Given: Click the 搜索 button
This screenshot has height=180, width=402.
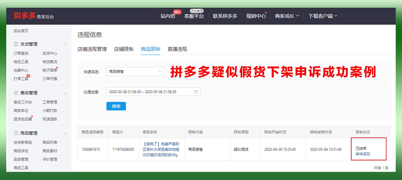Looking at the screenshot, I should pyautogui.click(x=116, y=106).
